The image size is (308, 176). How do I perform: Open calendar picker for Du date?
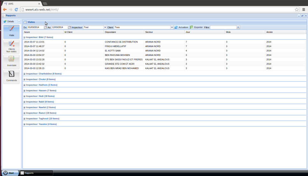tap(46, 27)
